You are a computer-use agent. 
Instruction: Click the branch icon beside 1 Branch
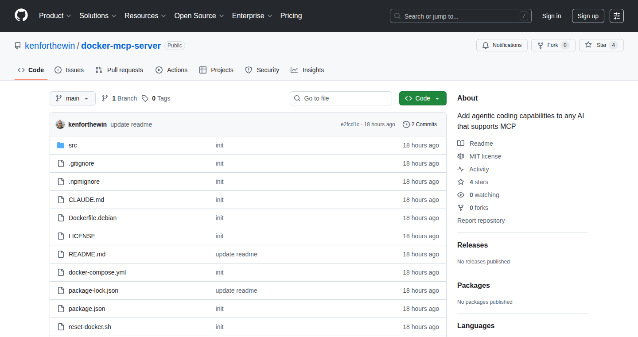(x=105, y=98)
